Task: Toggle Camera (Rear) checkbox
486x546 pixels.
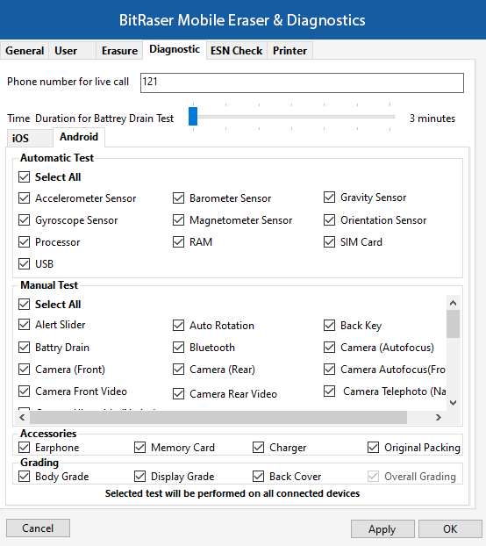Action: [178, 369]
